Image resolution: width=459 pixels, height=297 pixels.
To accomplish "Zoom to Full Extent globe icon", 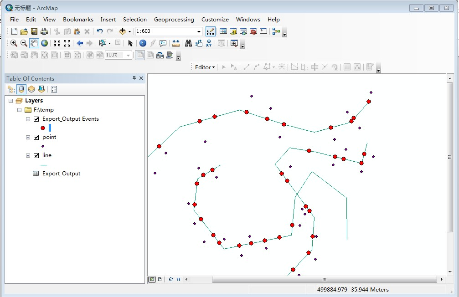I will 44,43.
